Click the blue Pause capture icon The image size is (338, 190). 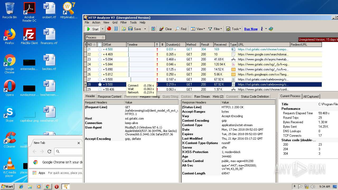[116, 29]
